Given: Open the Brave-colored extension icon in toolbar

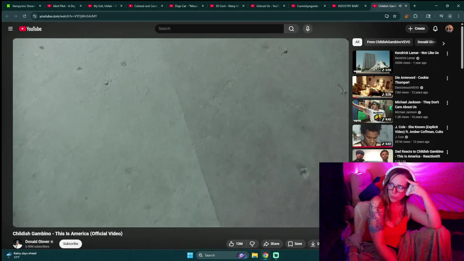Looking at the screenshot, I should (x=406, y=16).
